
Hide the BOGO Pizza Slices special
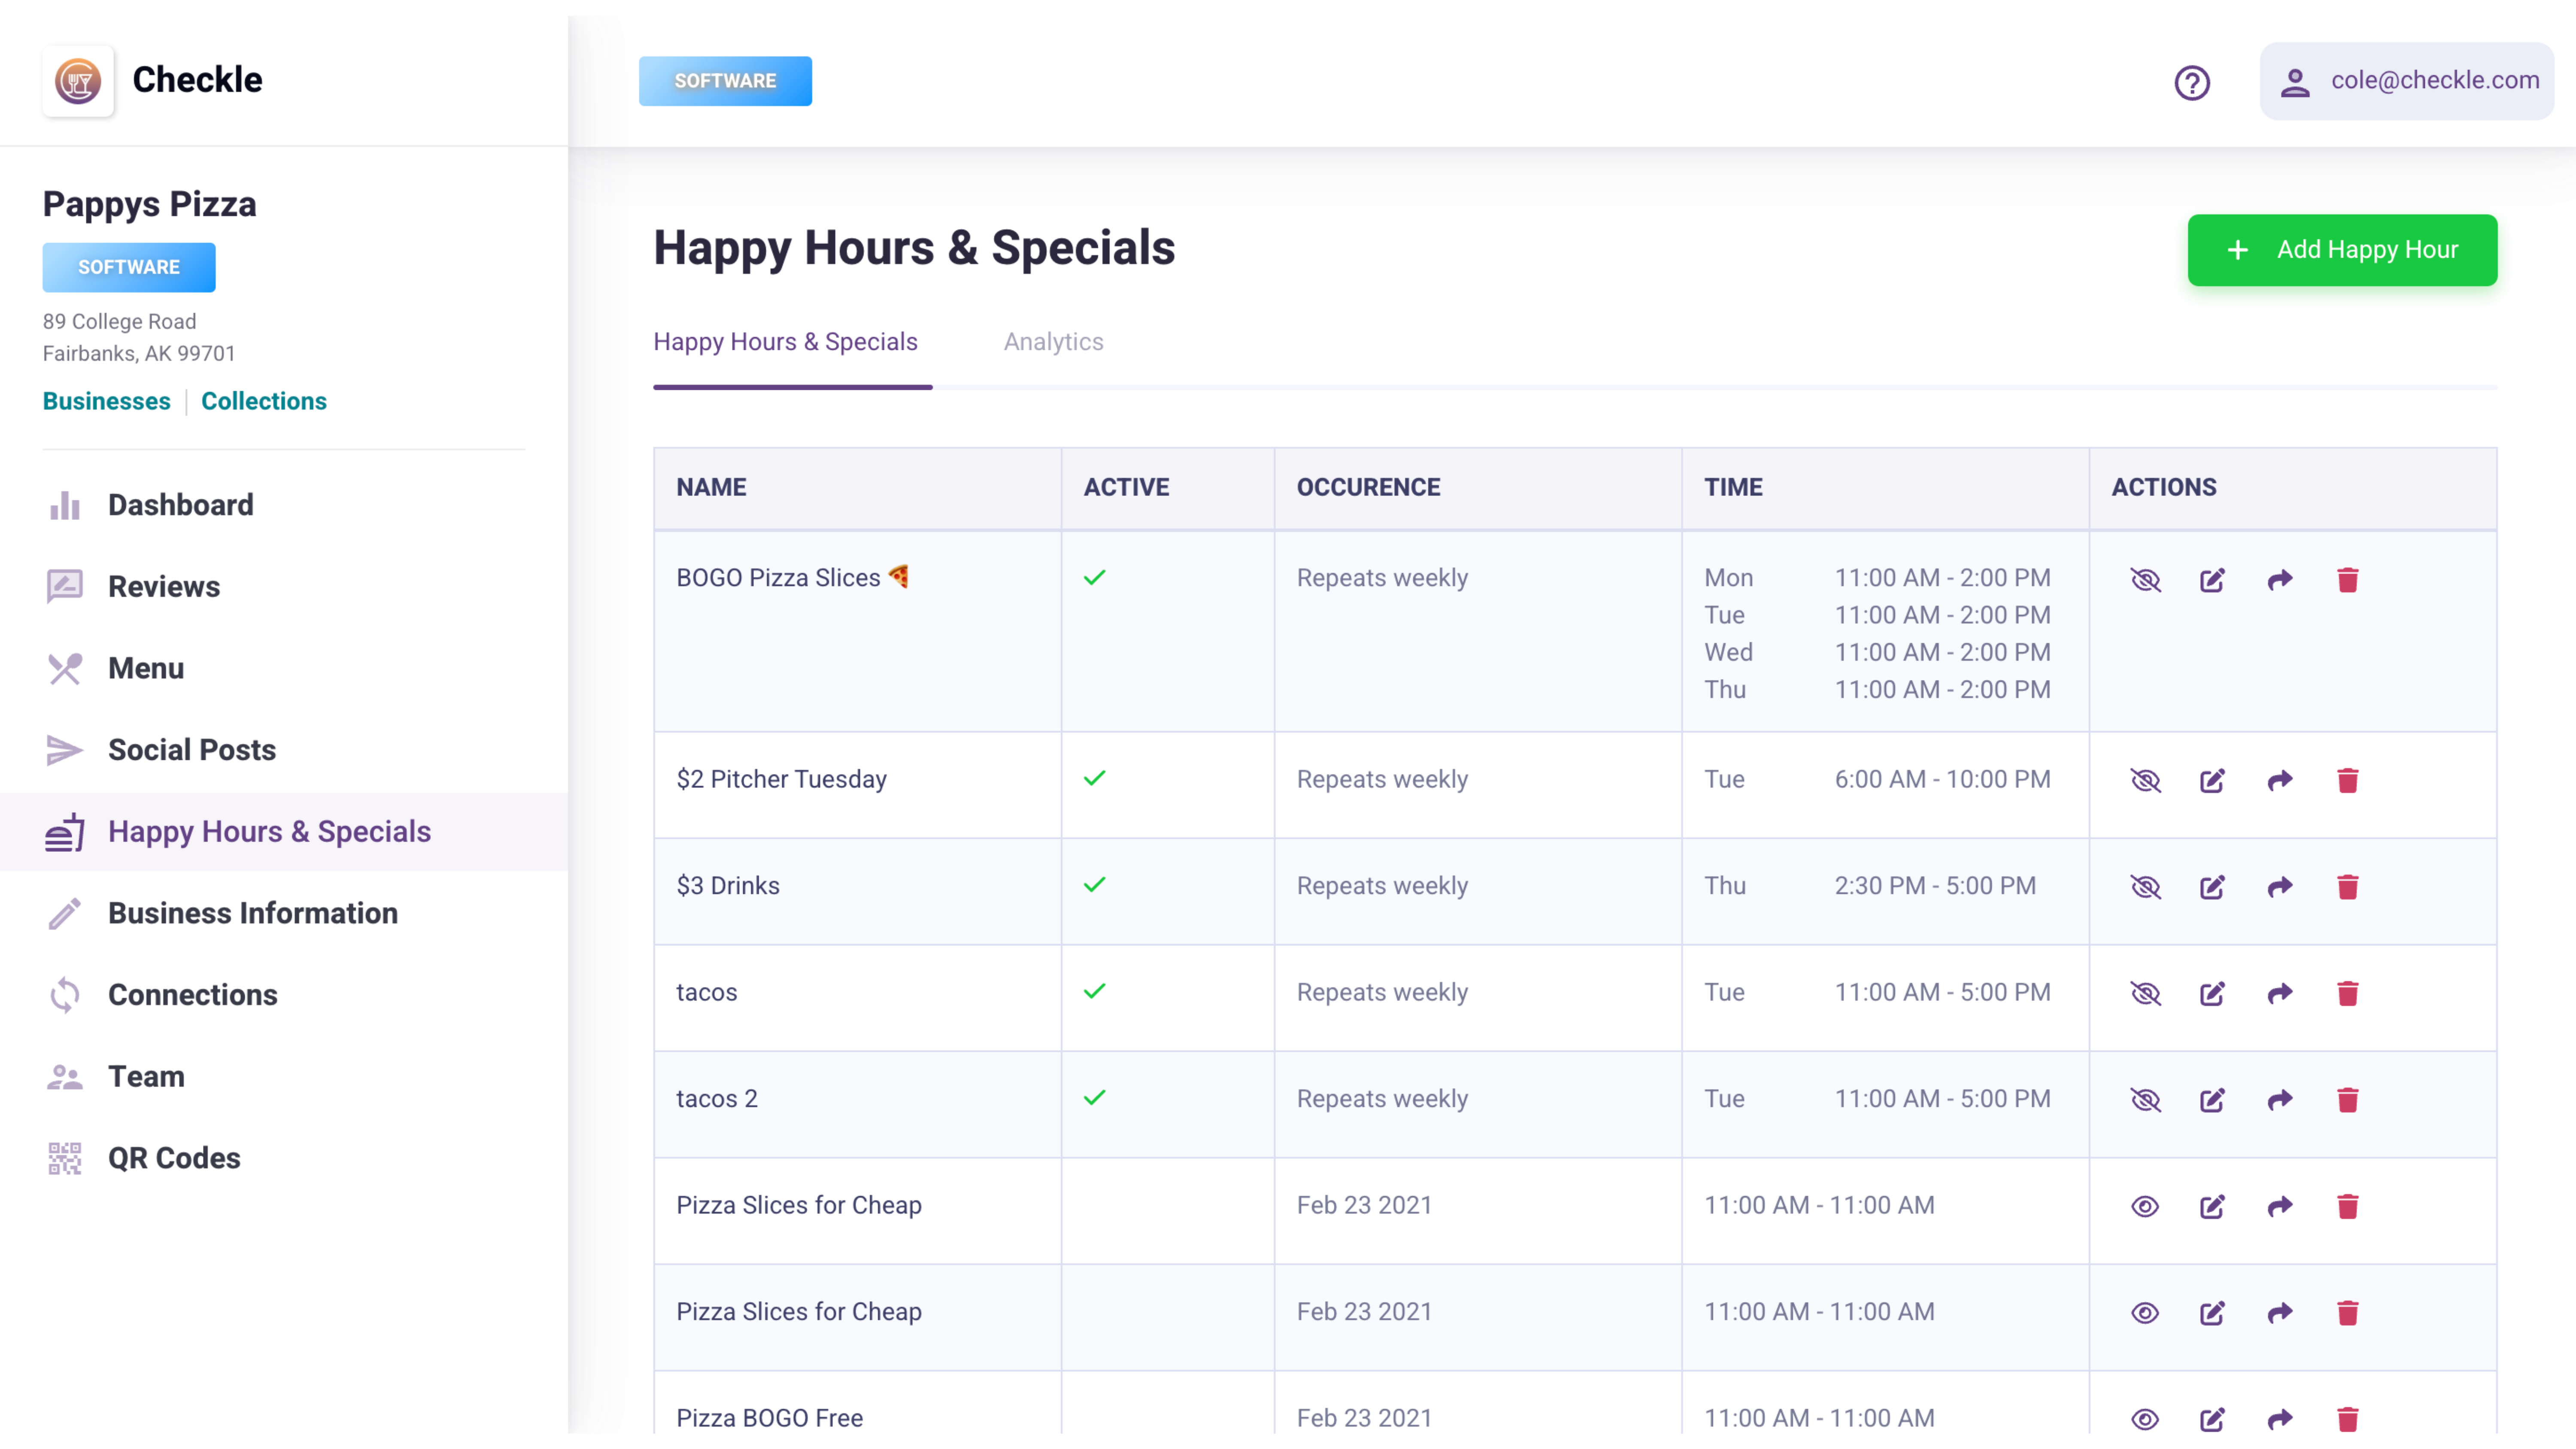click(2145, 580)
